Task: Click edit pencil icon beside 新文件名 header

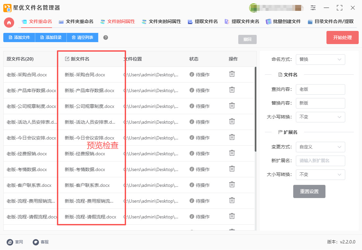Action: [x=67, y=59]
